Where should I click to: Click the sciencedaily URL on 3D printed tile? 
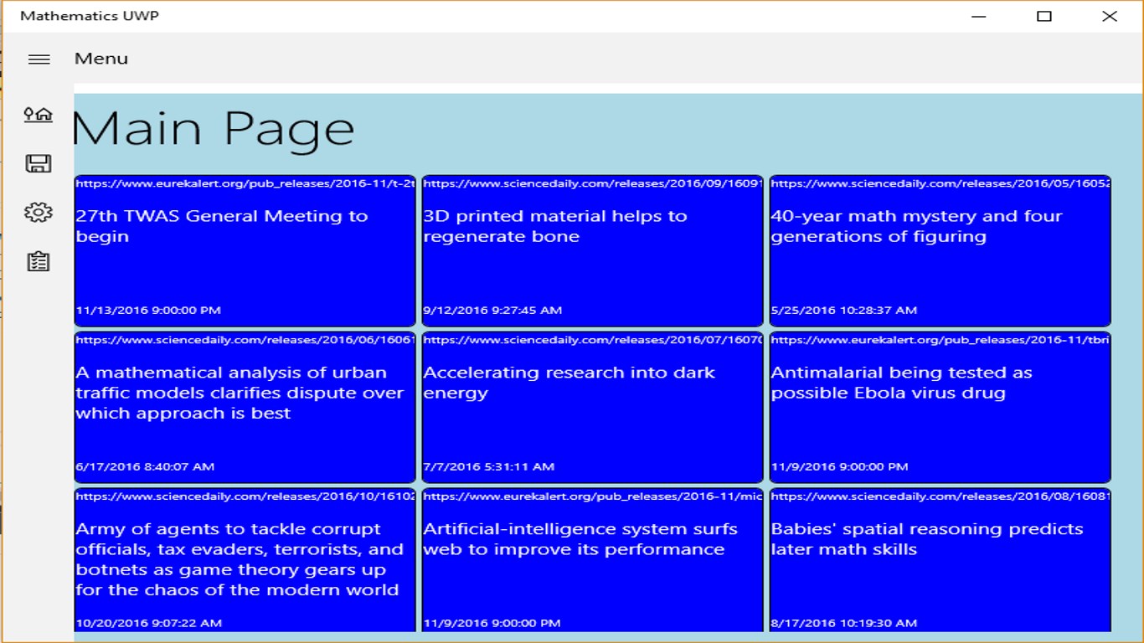[592, 183]
